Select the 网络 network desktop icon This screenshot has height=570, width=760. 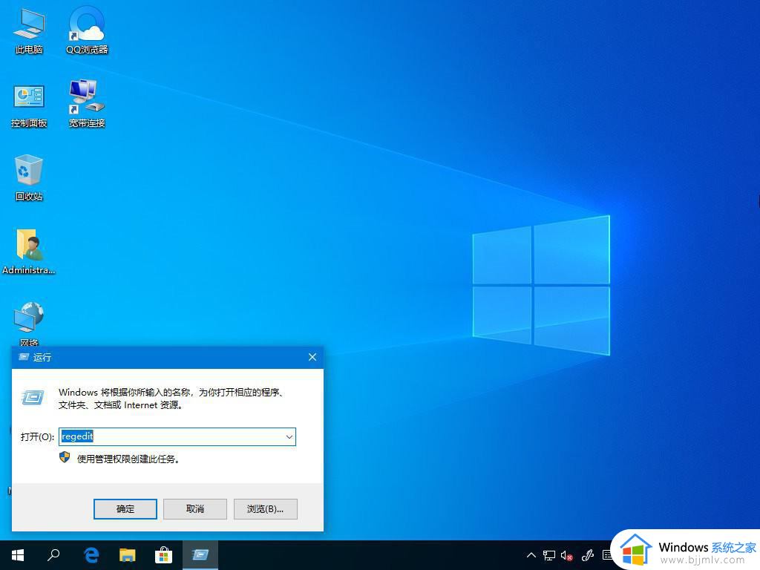click(x=29, y=324)
